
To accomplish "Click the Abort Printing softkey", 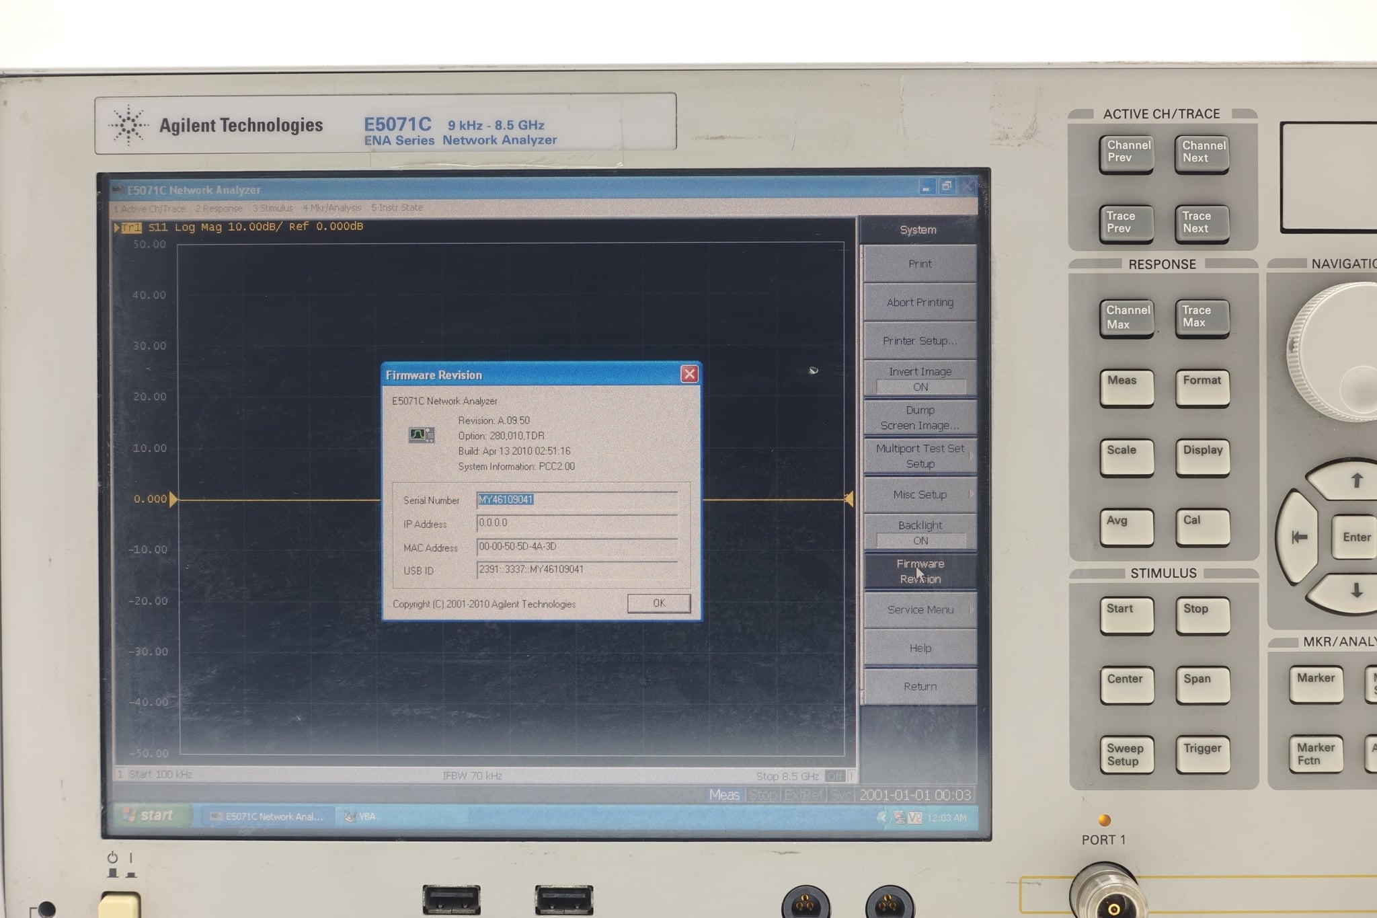I will [920, 302].
